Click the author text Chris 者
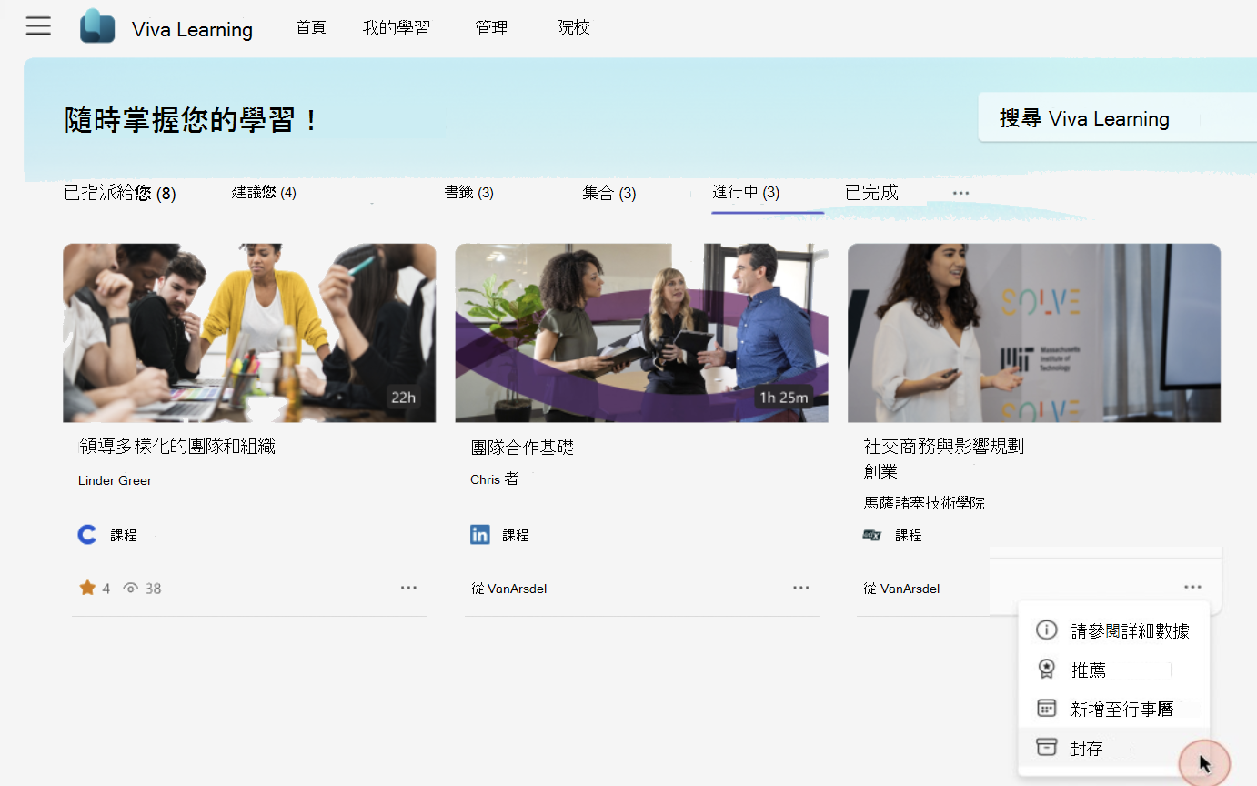 pos(494,479)
